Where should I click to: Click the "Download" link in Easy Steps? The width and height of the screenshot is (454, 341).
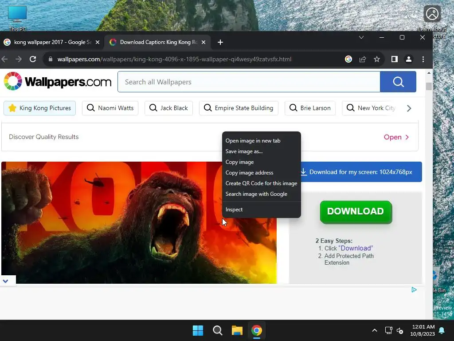356,249
